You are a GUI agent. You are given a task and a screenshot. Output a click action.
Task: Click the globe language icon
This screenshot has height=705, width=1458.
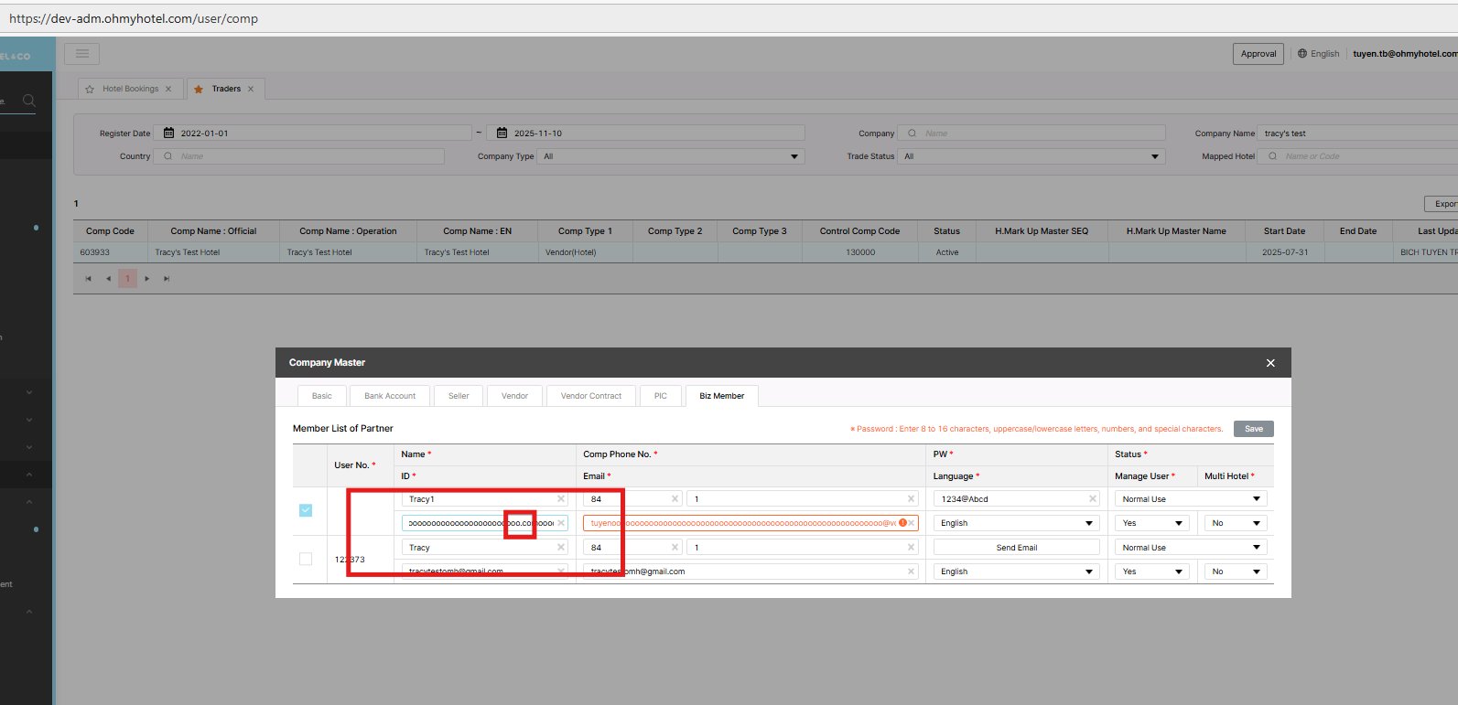tap(1301, 54)
